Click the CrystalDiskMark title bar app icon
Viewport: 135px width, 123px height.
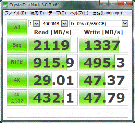(x=5, y=5)
